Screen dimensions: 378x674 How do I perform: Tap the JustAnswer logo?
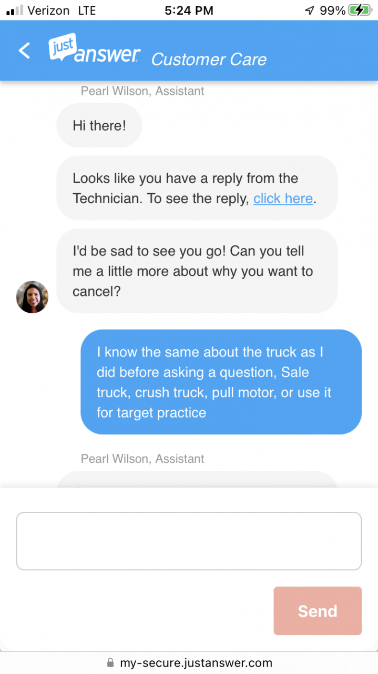pos(95,49)
